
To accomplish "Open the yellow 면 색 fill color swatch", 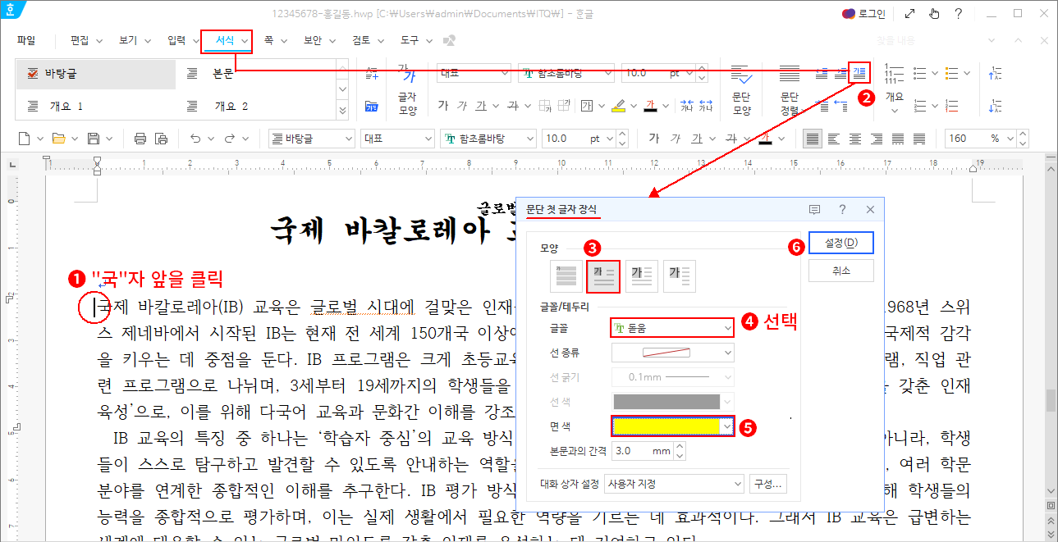I will pyautogui.click(x=665, y=426).
